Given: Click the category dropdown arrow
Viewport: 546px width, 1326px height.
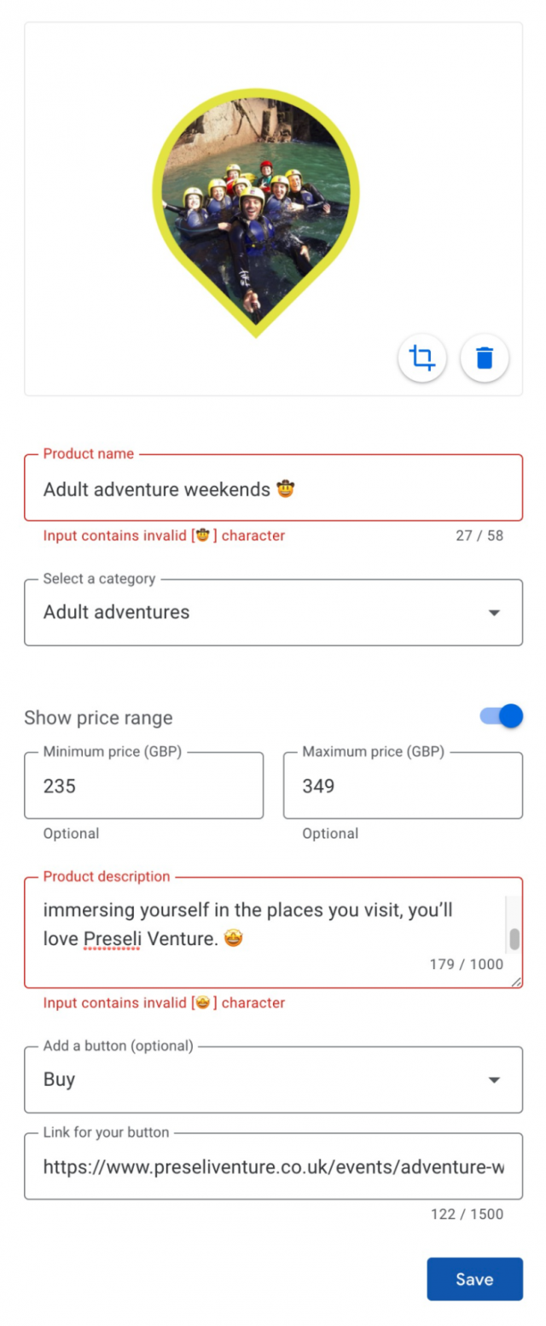Looking at the screenshot, I should 495,612.
